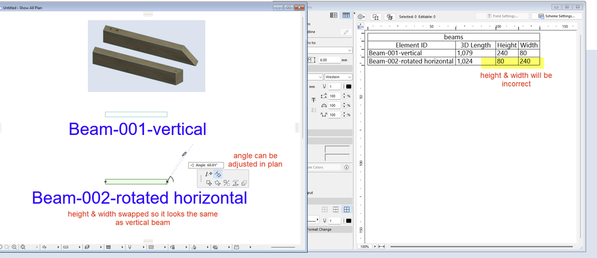This screenshot has height=258, width=597.
Task: Select the first table layout icon above format panel
Action: pos(333,15)
